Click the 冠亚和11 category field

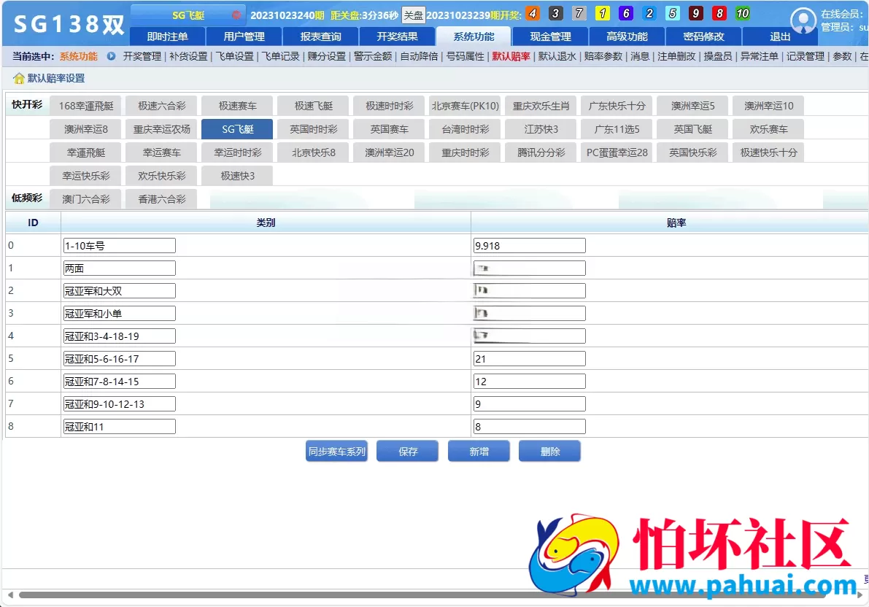(119, 426)
